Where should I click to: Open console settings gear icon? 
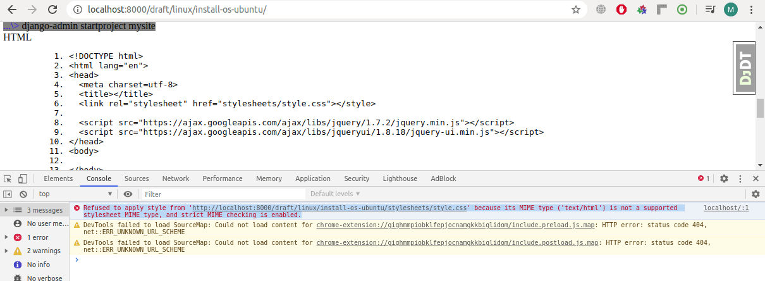pos(756,194)
